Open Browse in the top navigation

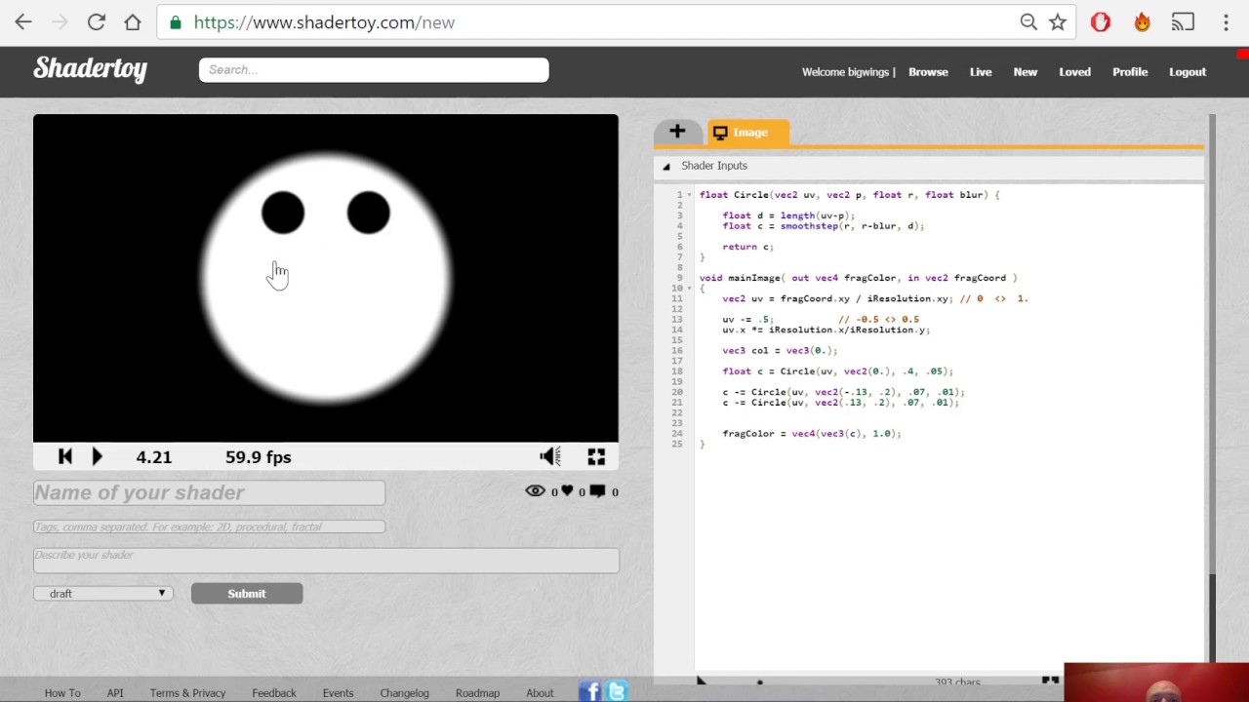click(x=928, y=72)
